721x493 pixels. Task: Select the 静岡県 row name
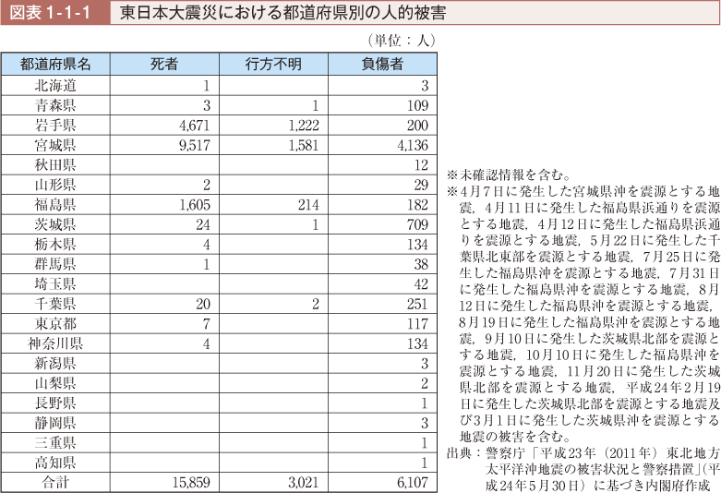point(55,423)
